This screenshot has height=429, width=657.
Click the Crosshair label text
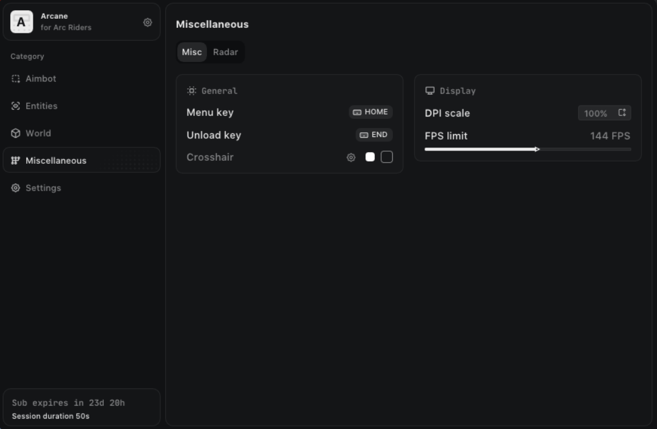(210, 157)
